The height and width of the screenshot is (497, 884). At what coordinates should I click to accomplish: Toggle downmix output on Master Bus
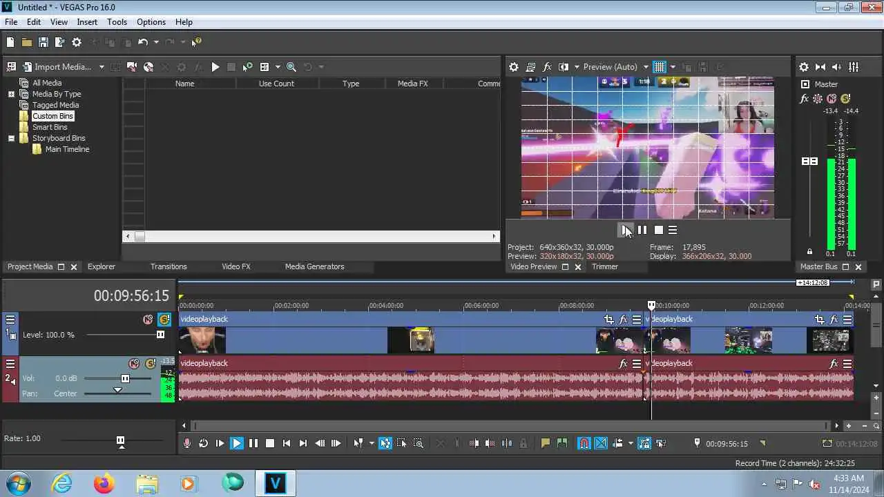point(820,67)
